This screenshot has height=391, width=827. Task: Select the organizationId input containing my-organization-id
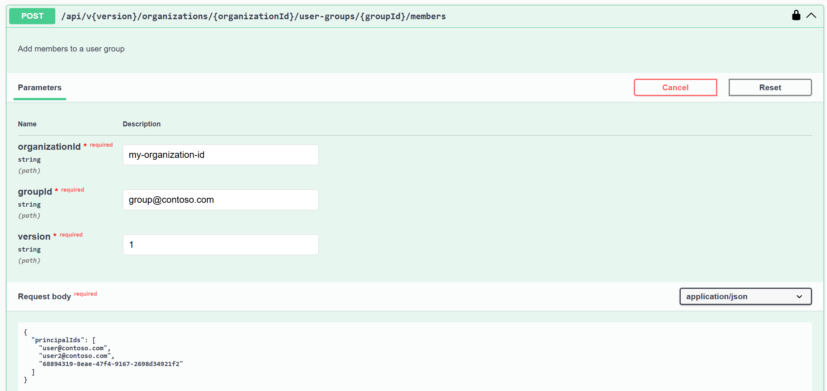(220, 155)
